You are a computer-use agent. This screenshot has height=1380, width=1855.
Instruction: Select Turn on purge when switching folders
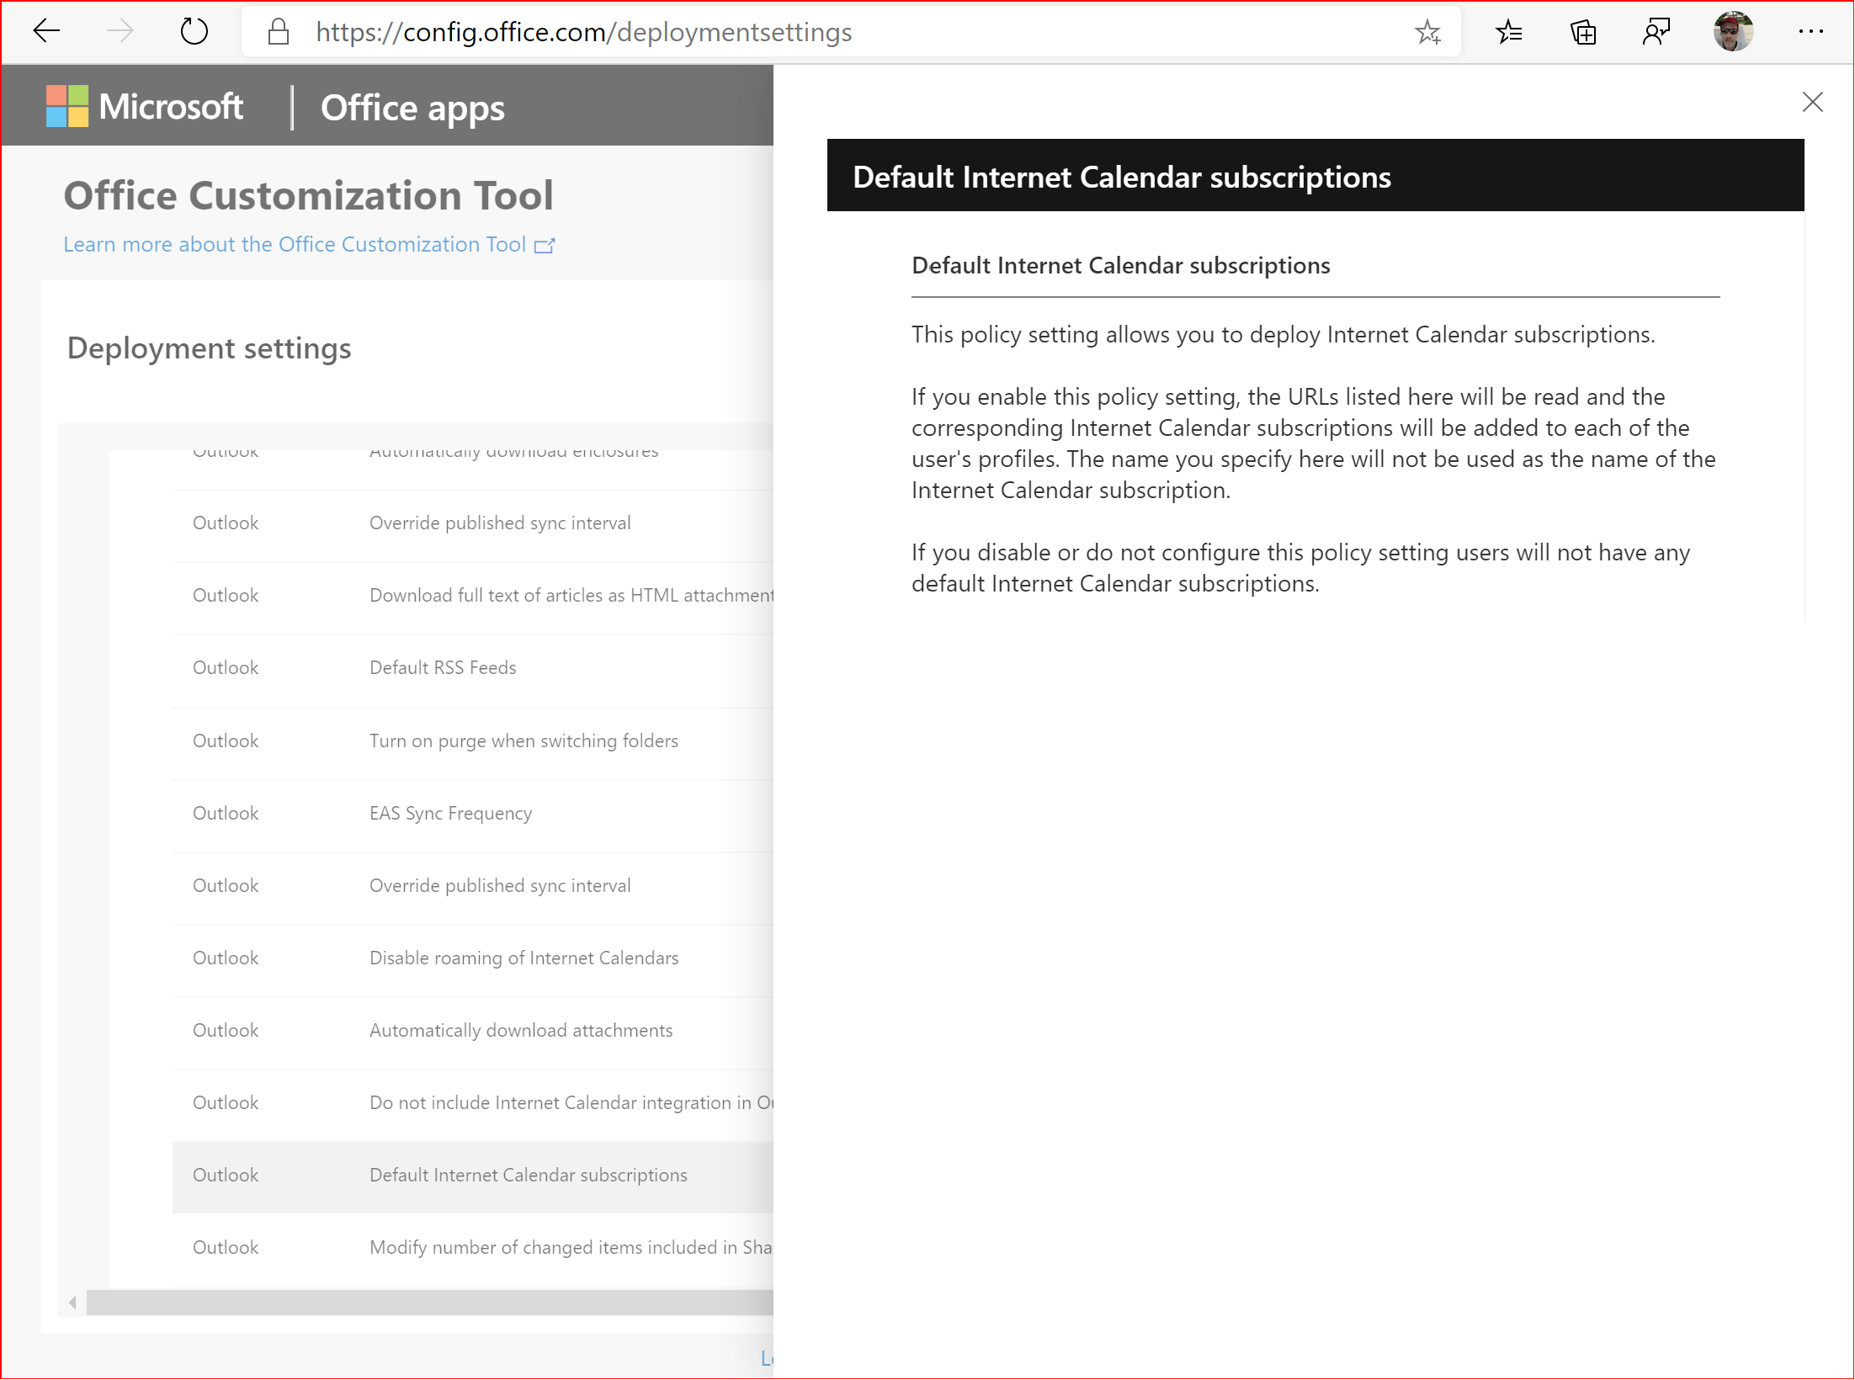pyautogui.click(x=524, y=740)
